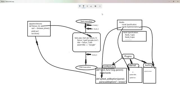Maximize the Photos window
The image size is (180, 101).
(x=174, y=1)
